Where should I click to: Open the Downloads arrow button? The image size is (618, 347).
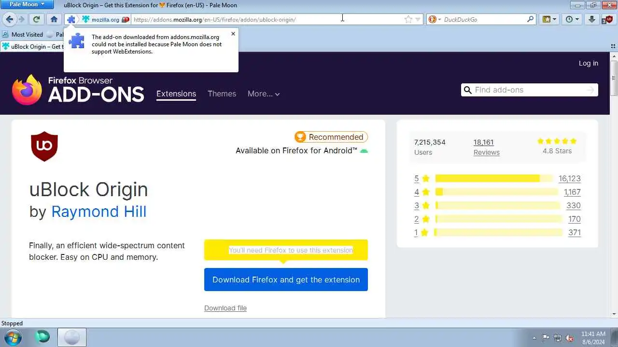[x=592, y=19]
